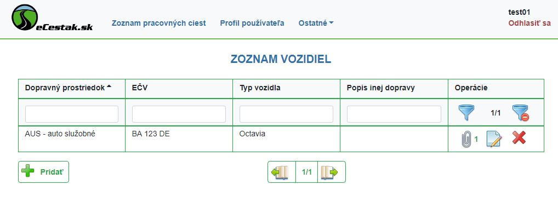This screenshot has width=558, height=202.
Task: Focus the Popis inej dopravy filter field
Action: pyautogui.click(x=394, y=114)
